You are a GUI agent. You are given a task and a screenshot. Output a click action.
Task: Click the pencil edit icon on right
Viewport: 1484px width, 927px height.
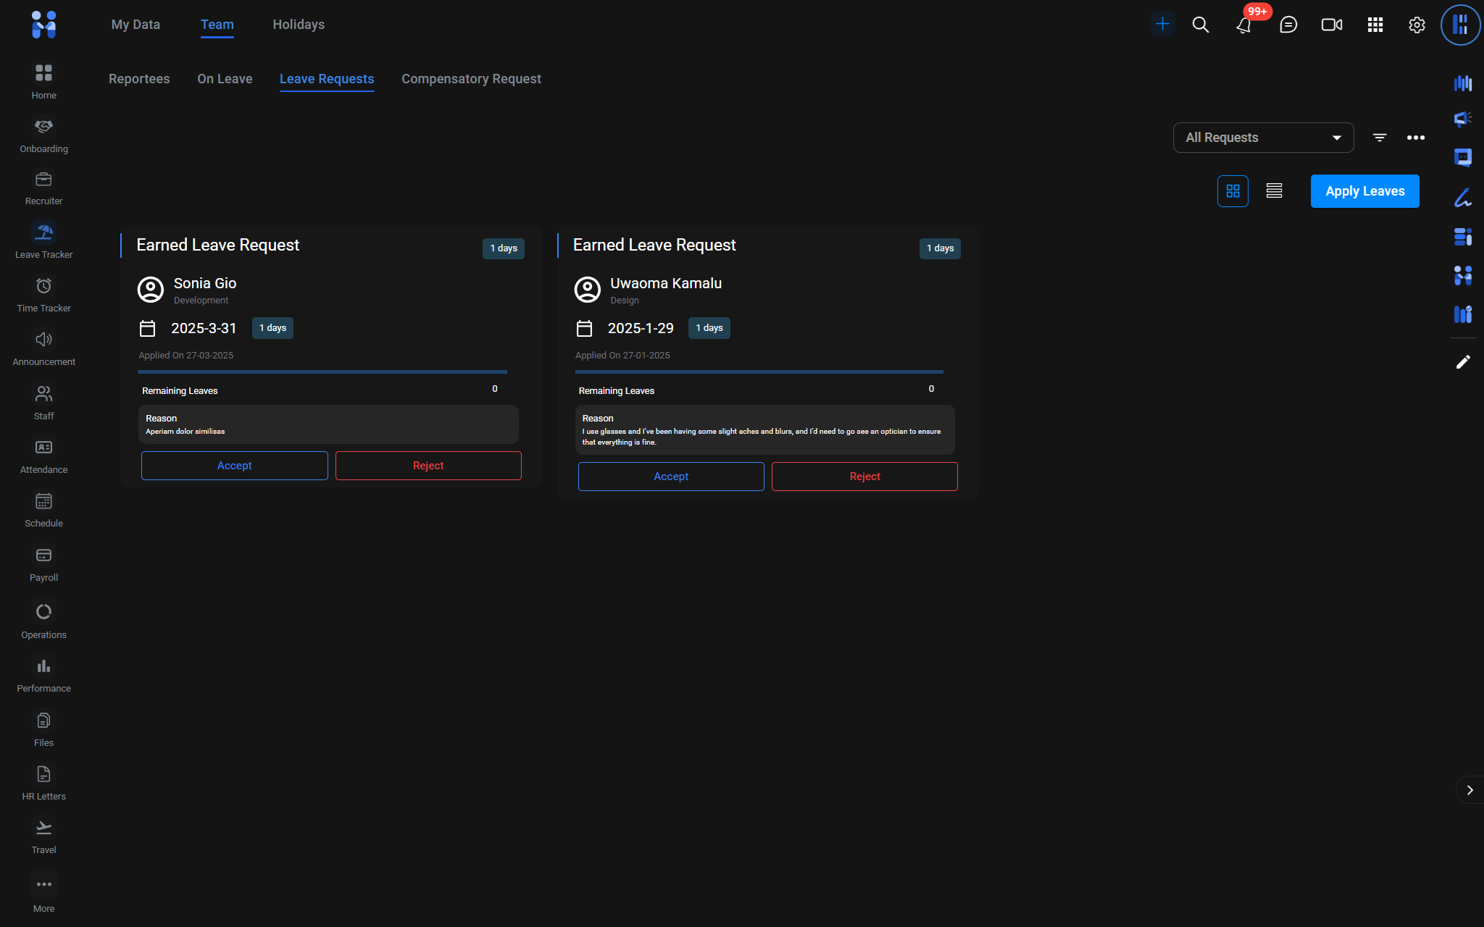pyautogui.click(x=1463, y=362)
